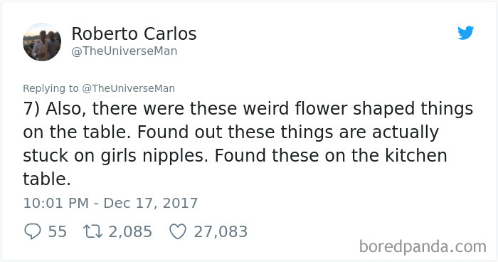Click the @TheUniverseMan mention in the Replying to line
The image size is (498, 262).
tap(128, 88)
